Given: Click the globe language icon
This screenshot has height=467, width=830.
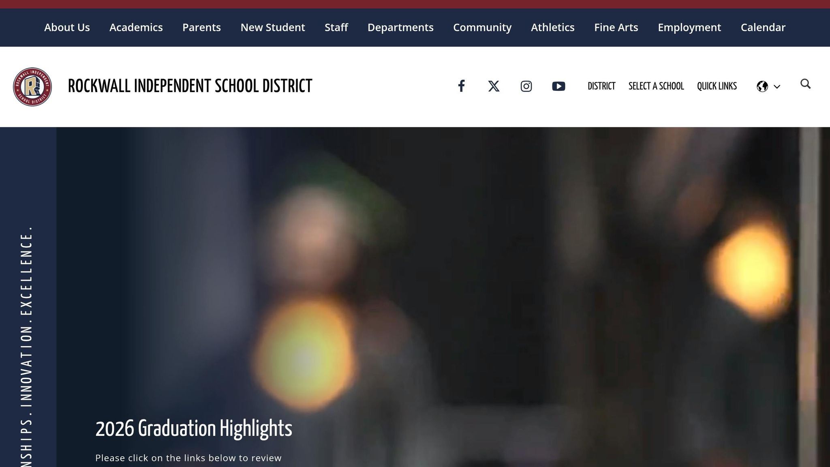Looking at the screenshot, I should (762, 86).
